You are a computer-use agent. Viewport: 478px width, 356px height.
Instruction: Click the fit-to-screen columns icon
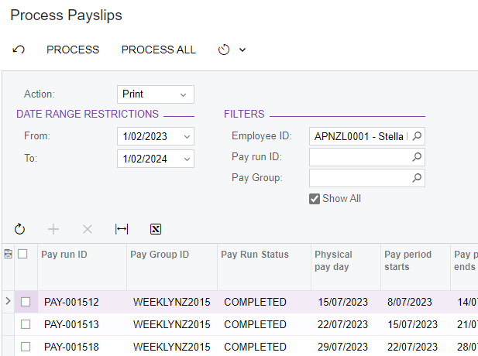click(122, 229)
